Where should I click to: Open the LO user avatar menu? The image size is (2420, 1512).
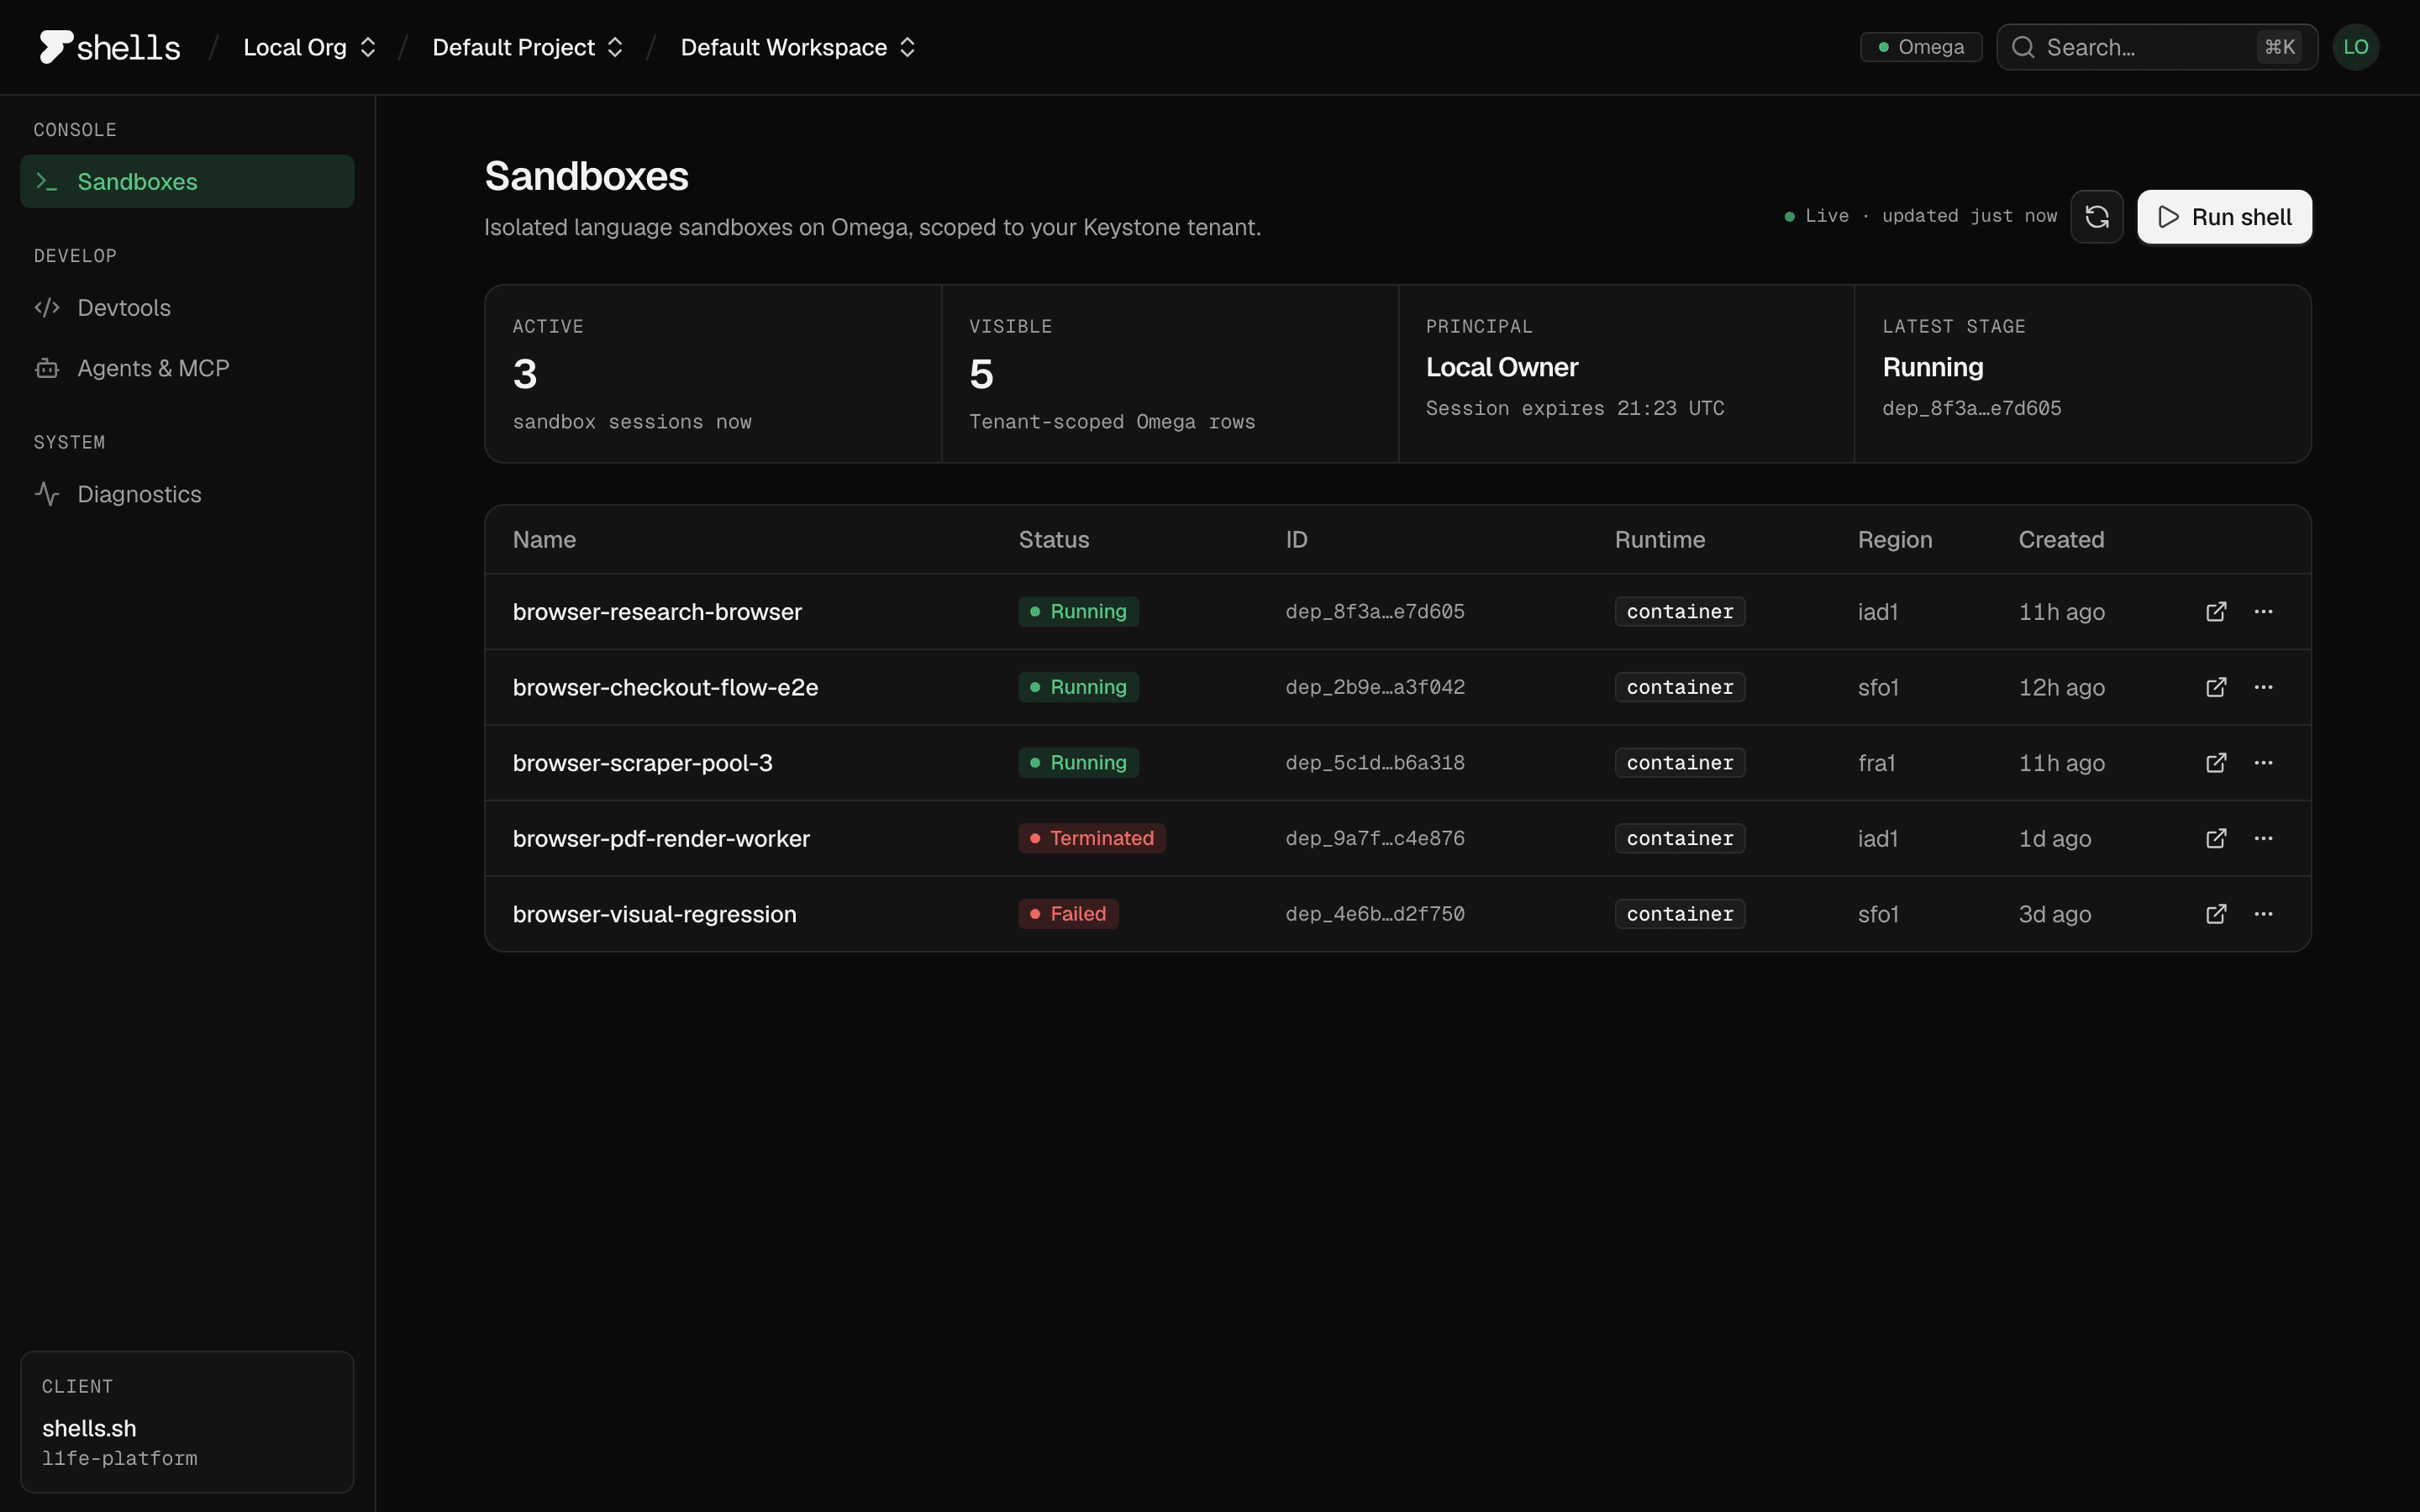point(2355,47)
